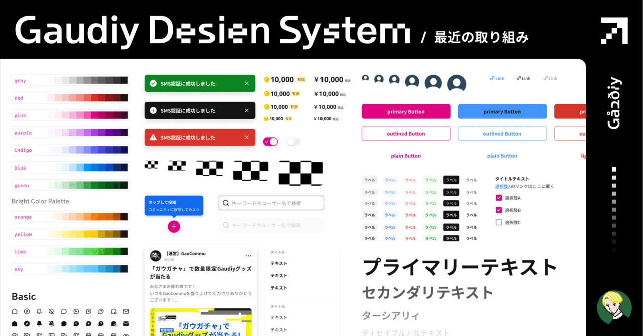Check the 選択肢C checkbox
643x336 pixels.
click(499, 222)
